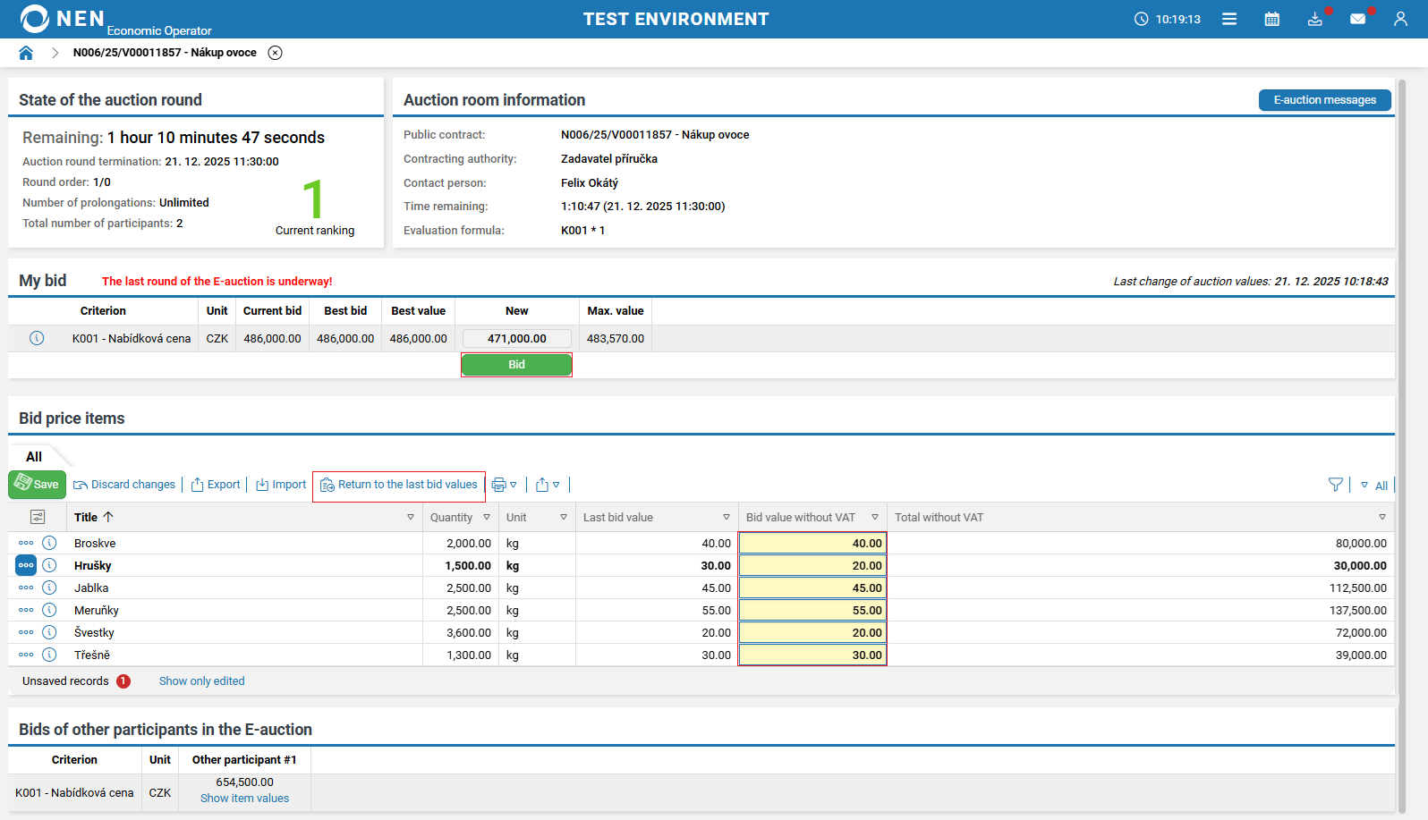Click column settings icon in table header
Screen dimensions: 1428x820
(x=38, y=517)
